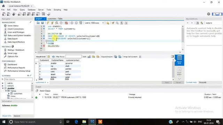Viewport: 223px width, 125px height.
Task: Select cell 'shabbir' in result grid
Action: point(54,63)
